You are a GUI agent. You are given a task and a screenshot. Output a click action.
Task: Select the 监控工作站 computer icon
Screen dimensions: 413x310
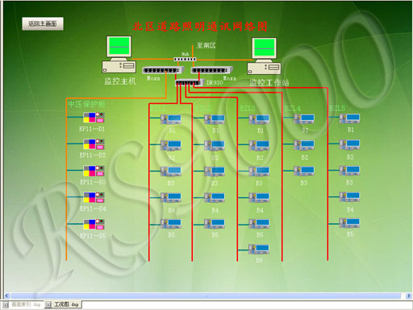[264, 56]
